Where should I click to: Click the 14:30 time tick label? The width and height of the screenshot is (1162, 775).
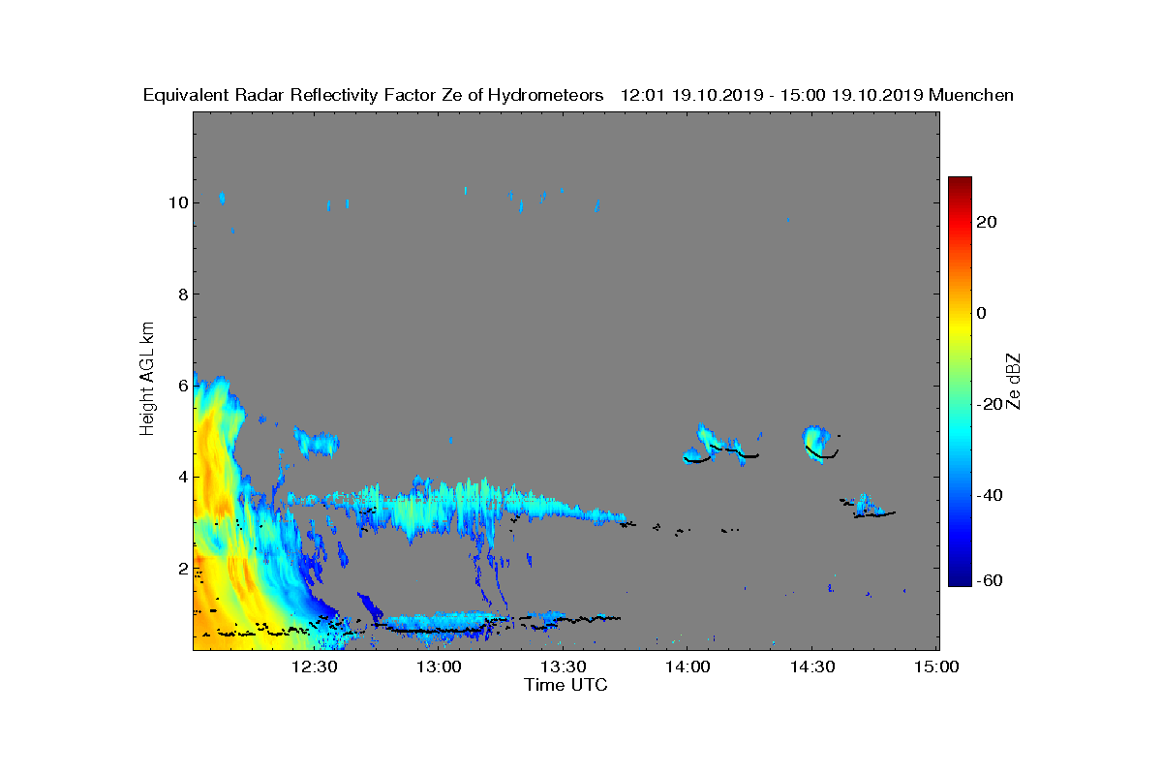[x=813, y=666]
